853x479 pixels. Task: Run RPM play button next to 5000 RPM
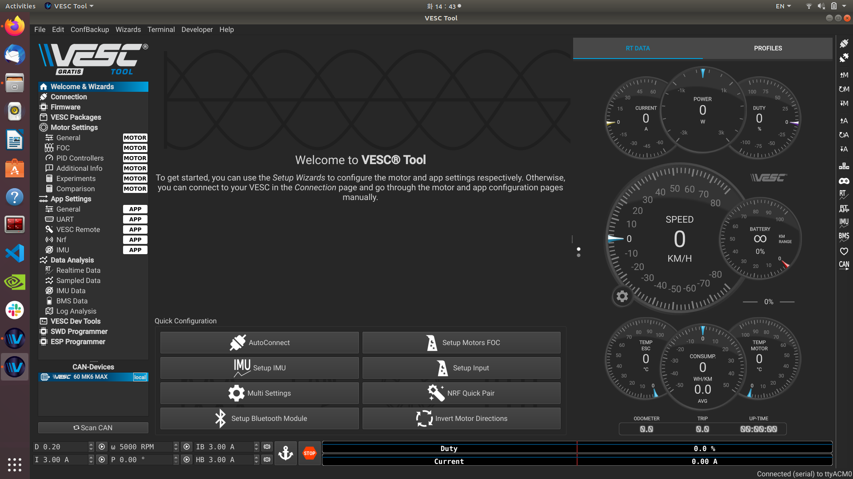tap(187, 447)
